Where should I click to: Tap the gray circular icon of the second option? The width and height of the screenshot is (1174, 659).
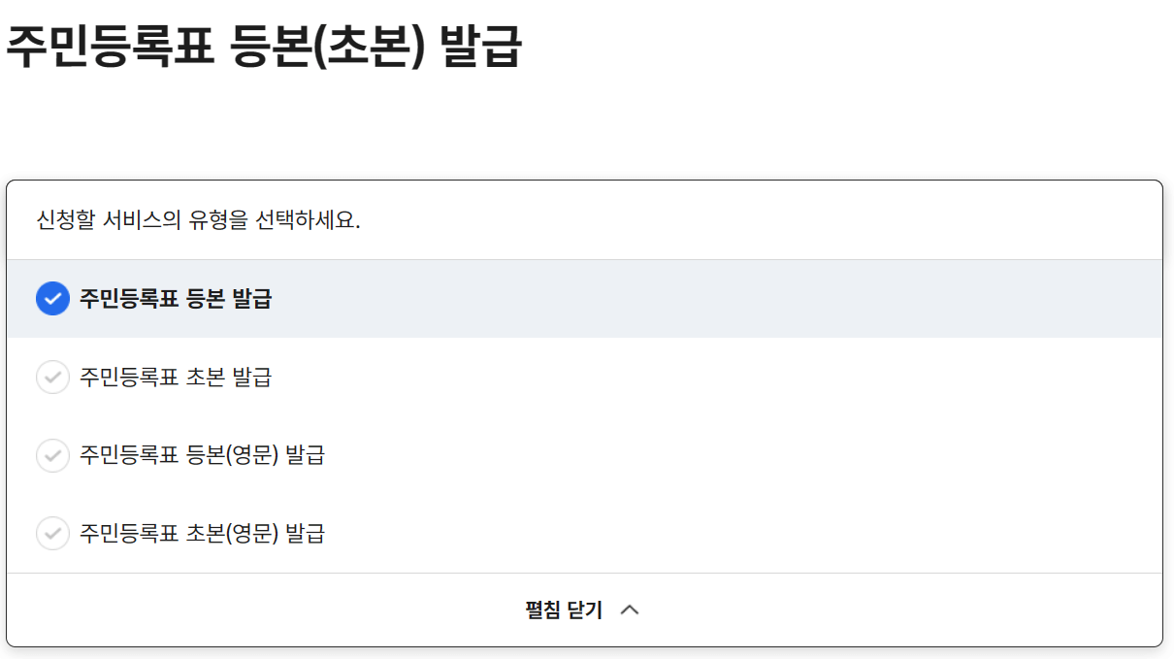[51, 377]
